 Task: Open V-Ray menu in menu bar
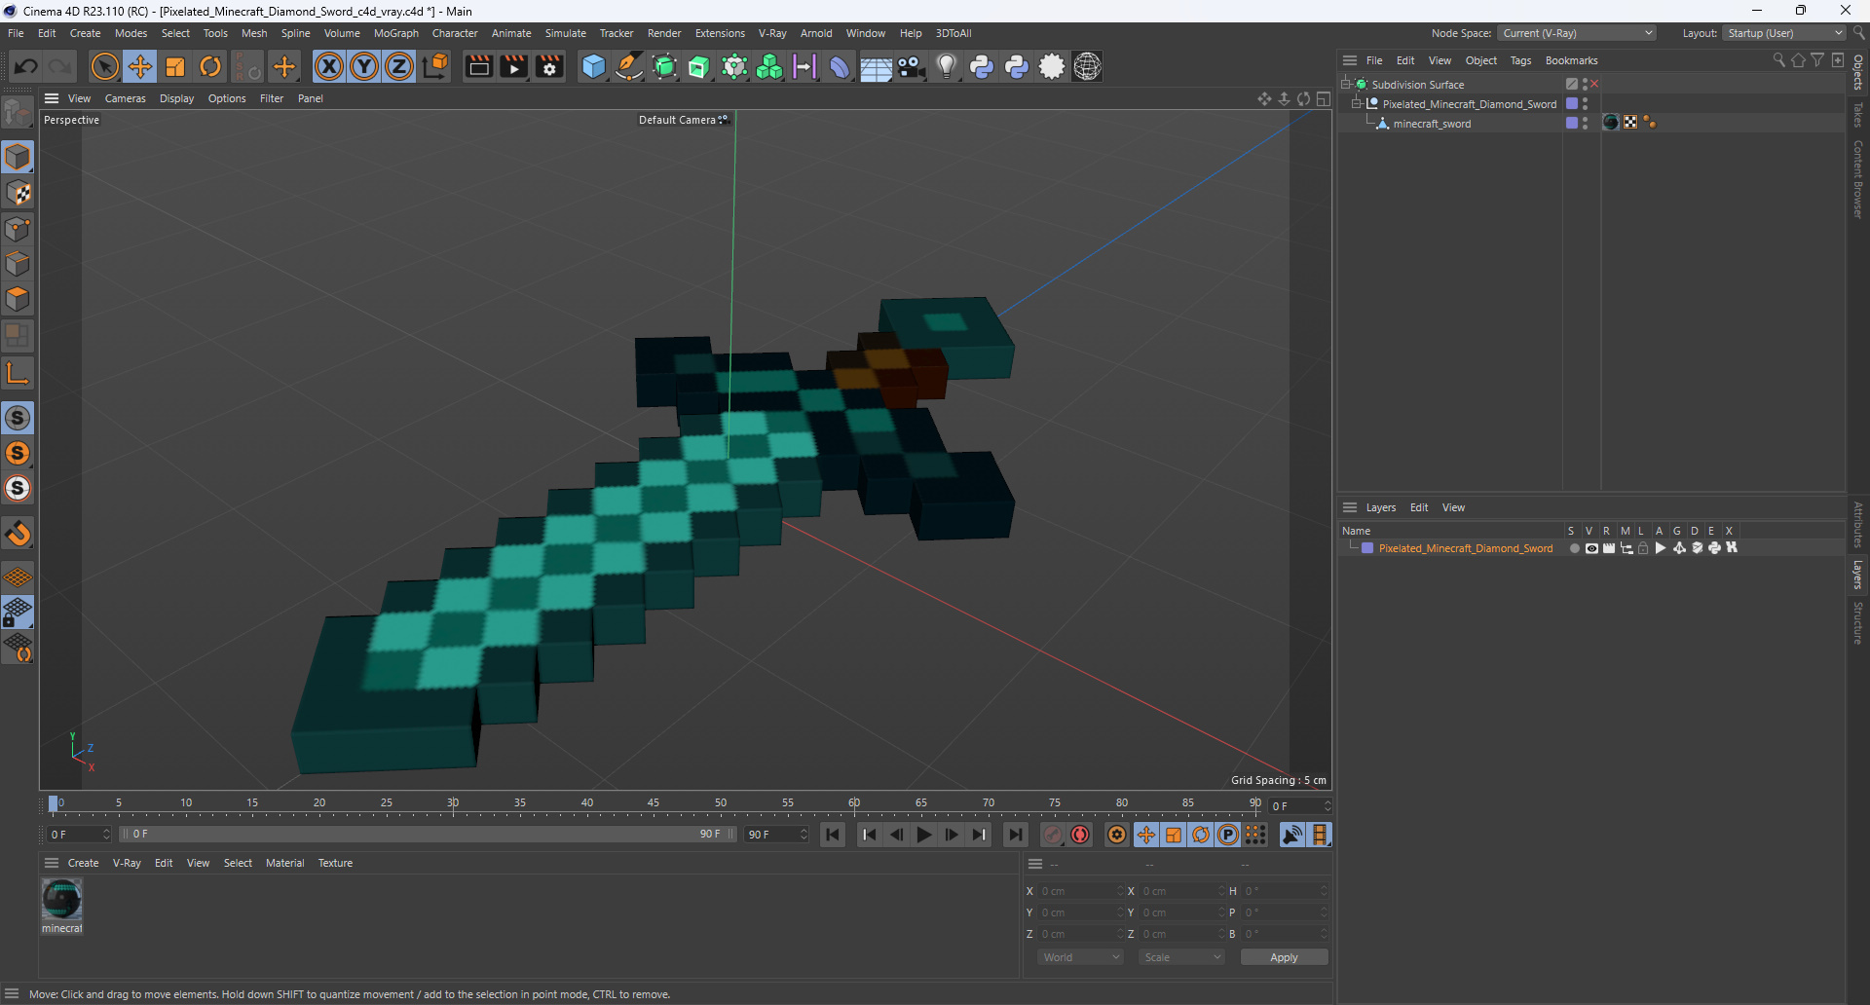pos(772,33)
